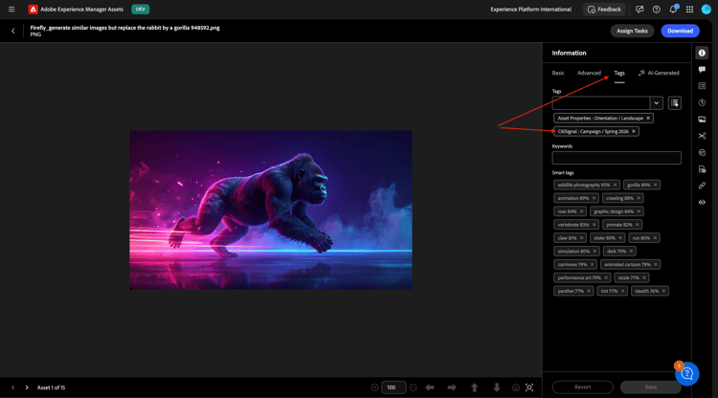
Task: Remove the animated cartoon smart tag
Action: (x=655, y=264)
